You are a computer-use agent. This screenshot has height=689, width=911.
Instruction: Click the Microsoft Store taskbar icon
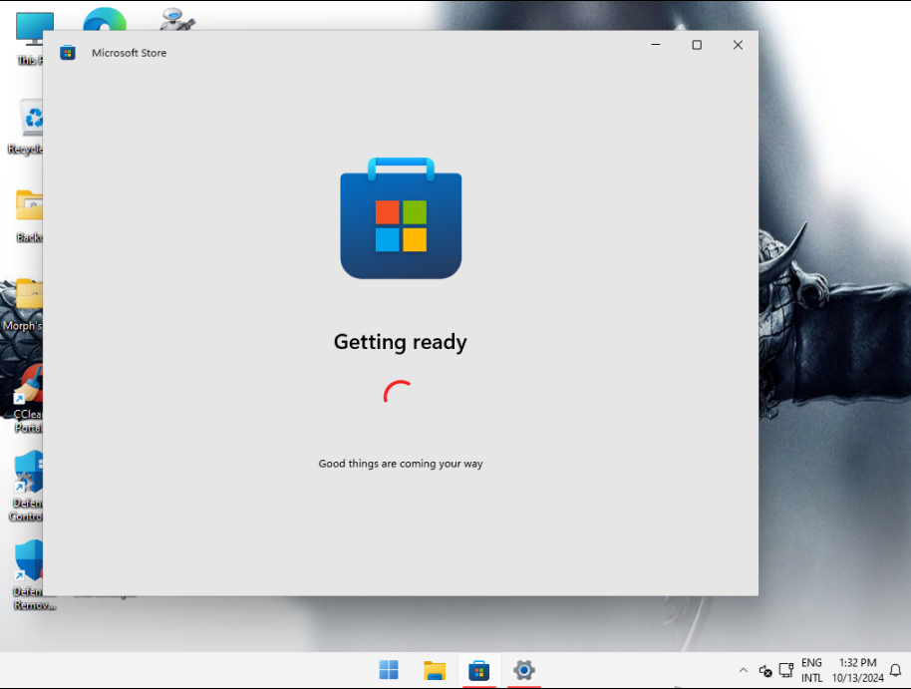click(x=478, y=670)
